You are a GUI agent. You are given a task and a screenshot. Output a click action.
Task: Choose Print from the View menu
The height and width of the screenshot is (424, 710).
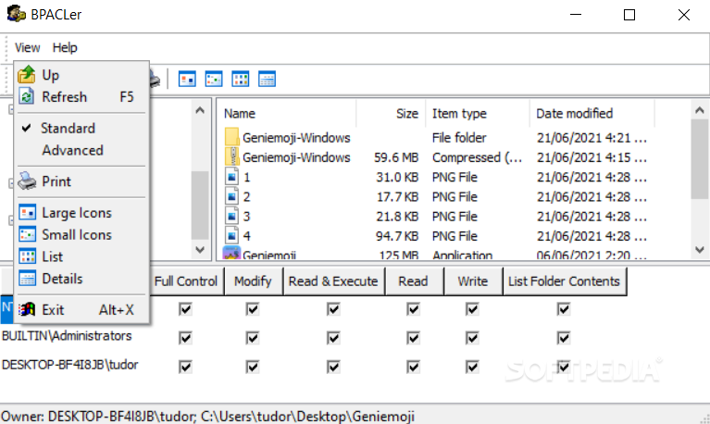pyautogui.click(x=81, y=181)
